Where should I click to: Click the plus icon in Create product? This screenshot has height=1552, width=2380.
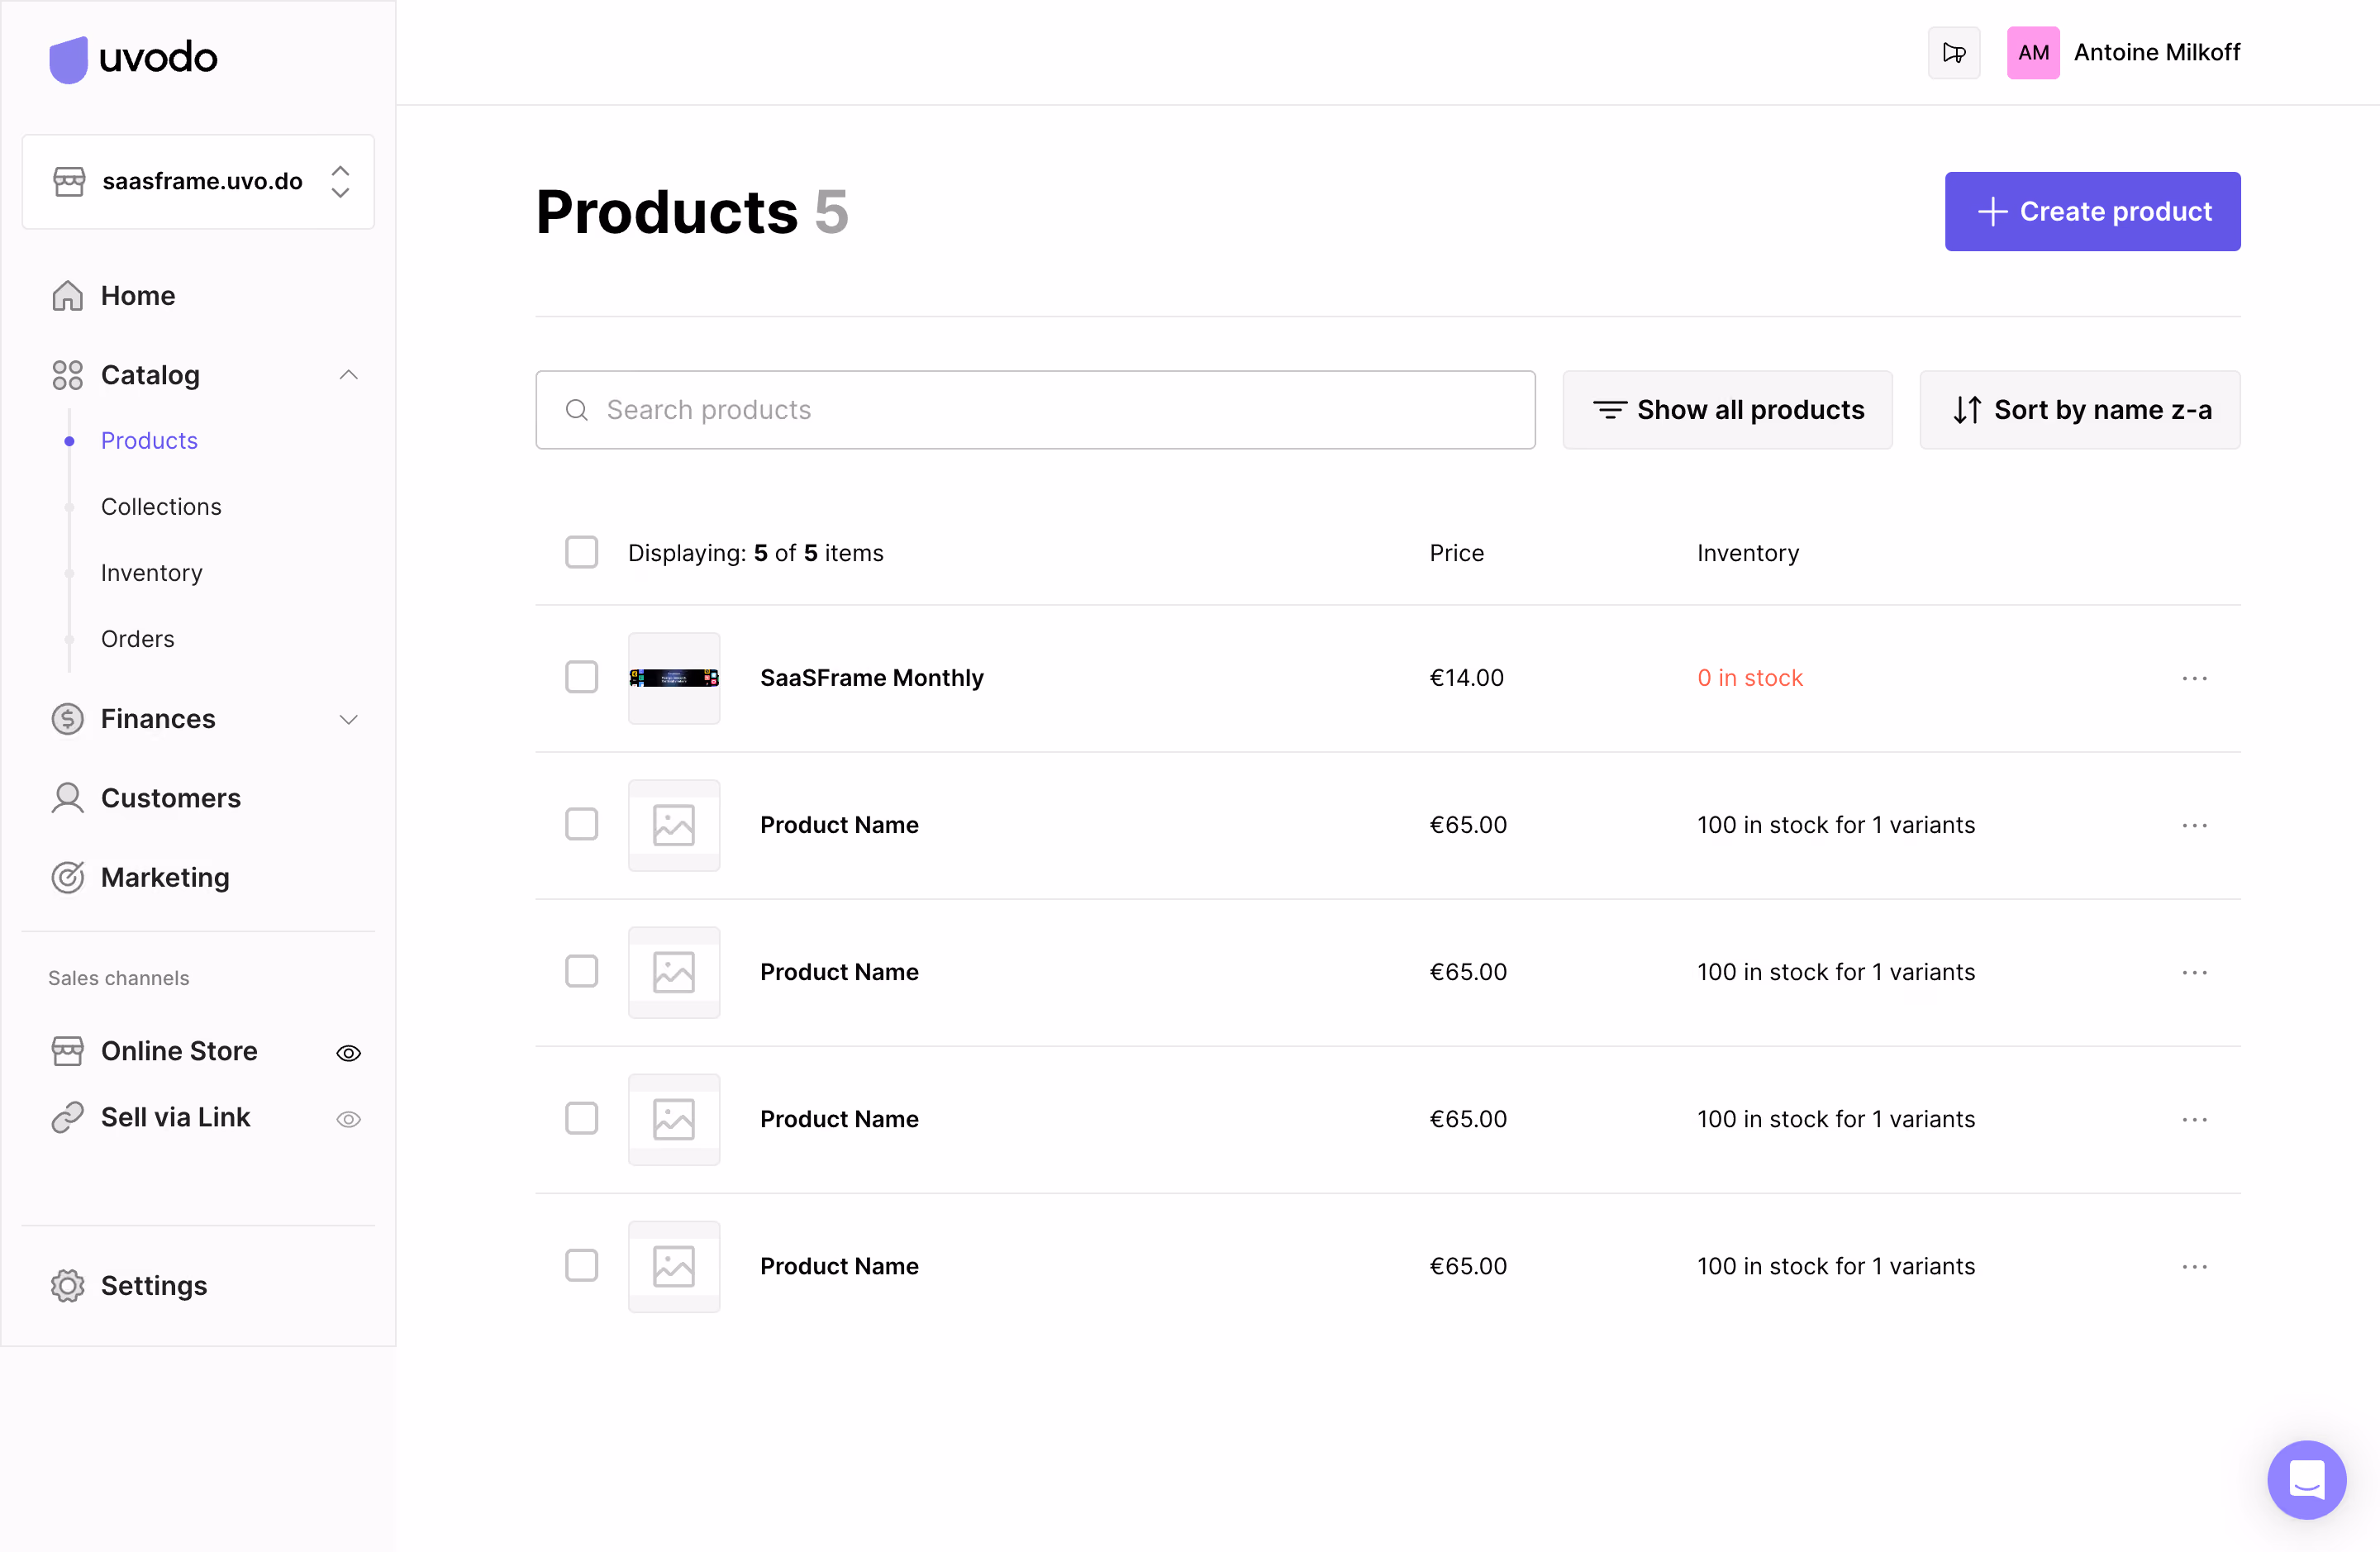tap(1992, 211)
